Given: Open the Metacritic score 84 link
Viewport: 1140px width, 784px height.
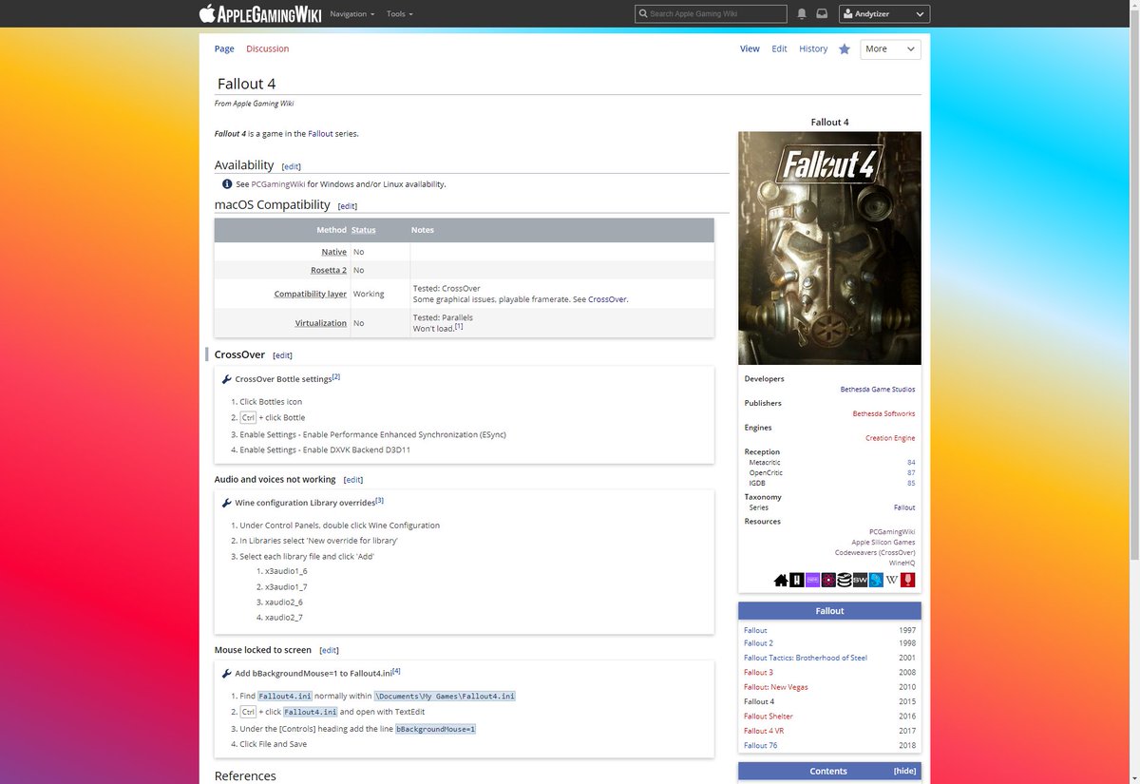Looking at the screenshot, I should pyautogui.click(x=911, y=463).
